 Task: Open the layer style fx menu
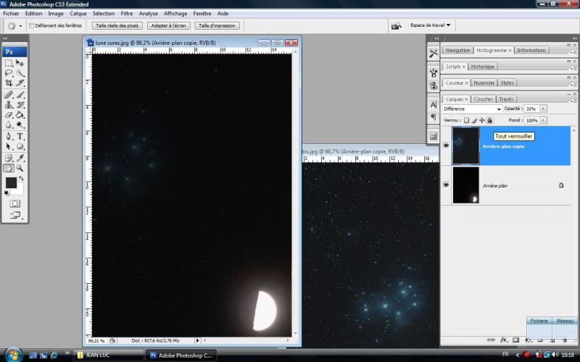click(x=503, y=340)
